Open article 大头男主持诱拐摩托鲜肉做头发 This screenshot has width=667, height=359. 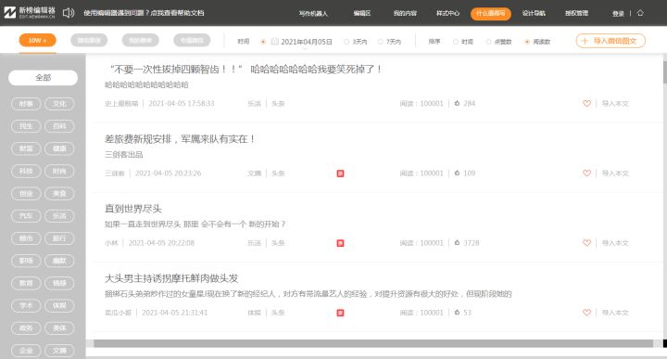coord(171,278)
